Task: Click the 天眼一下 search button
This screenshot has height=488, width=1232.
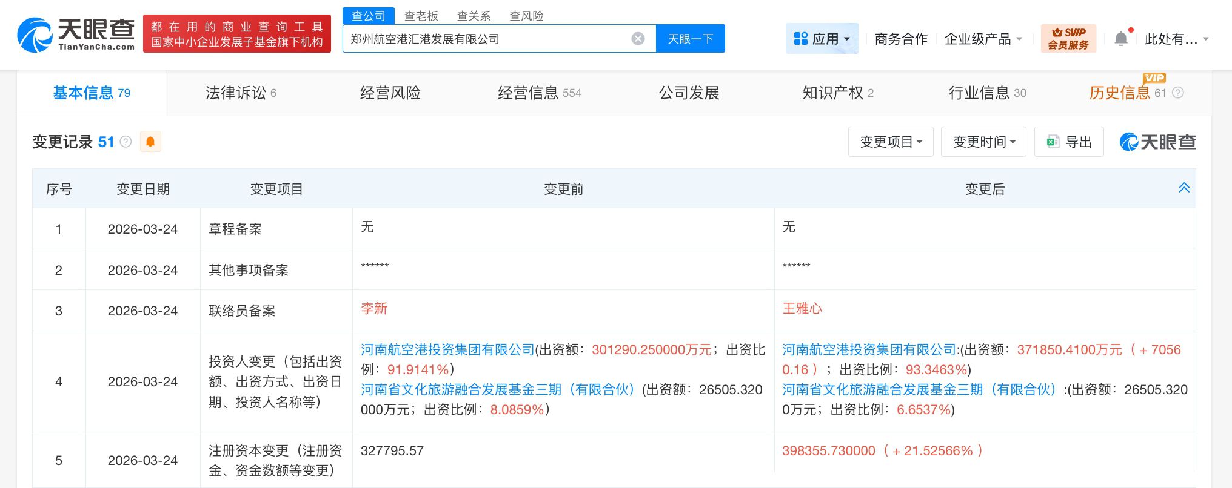Action: 690,39
